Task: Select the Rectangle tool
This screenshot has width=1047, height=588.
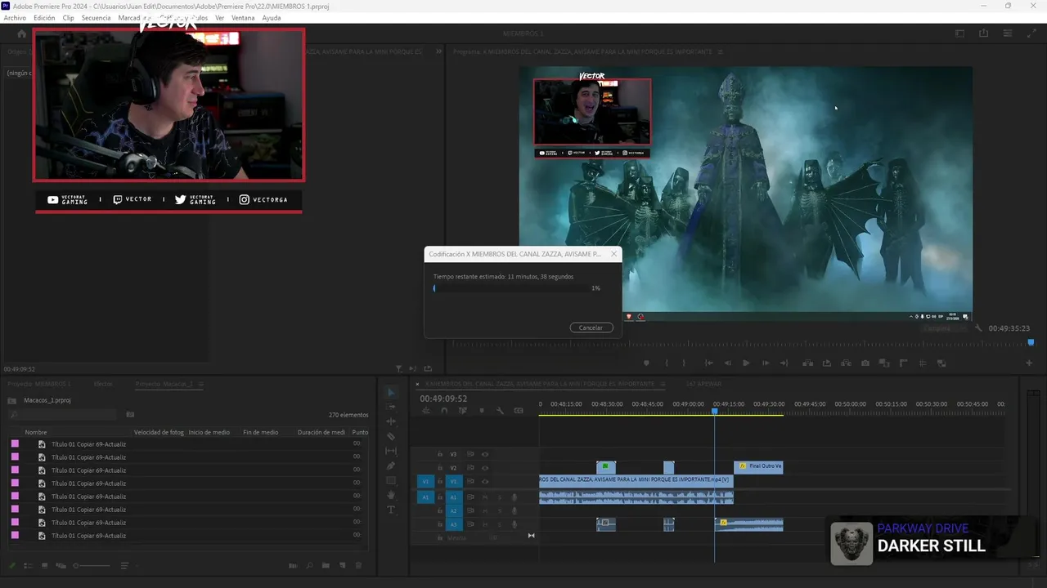Action: point(391,480)
